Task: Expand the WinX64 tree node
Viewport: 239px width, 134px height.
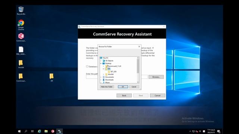Action: point(103,74)
